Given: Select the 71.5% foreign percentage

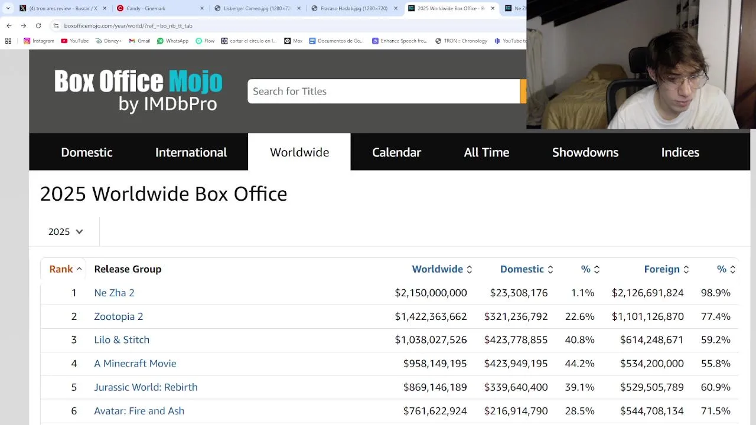Looking at the screenshot, I should click(715, 411).
